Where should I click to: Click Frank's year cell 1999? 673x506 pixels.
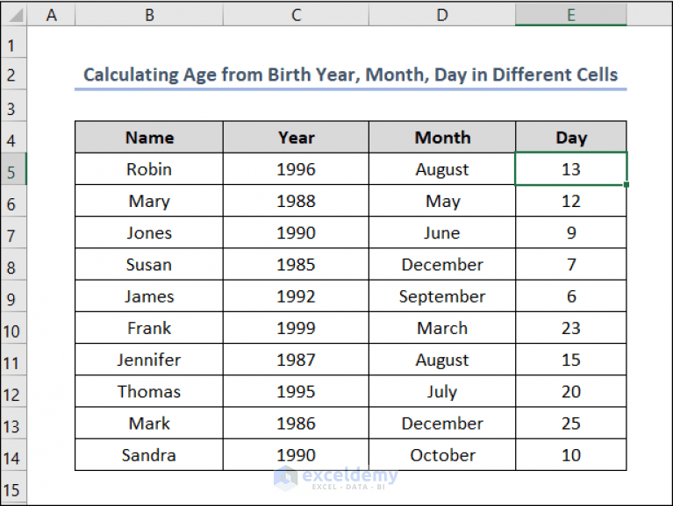pos(296,328)
